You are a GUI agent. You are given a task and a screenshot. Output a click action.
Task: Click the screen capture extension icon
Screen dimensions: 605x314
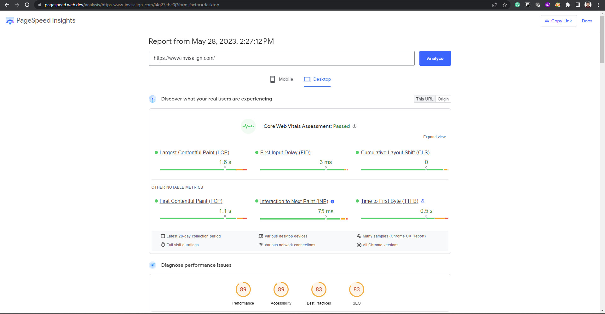click(527, 5)
